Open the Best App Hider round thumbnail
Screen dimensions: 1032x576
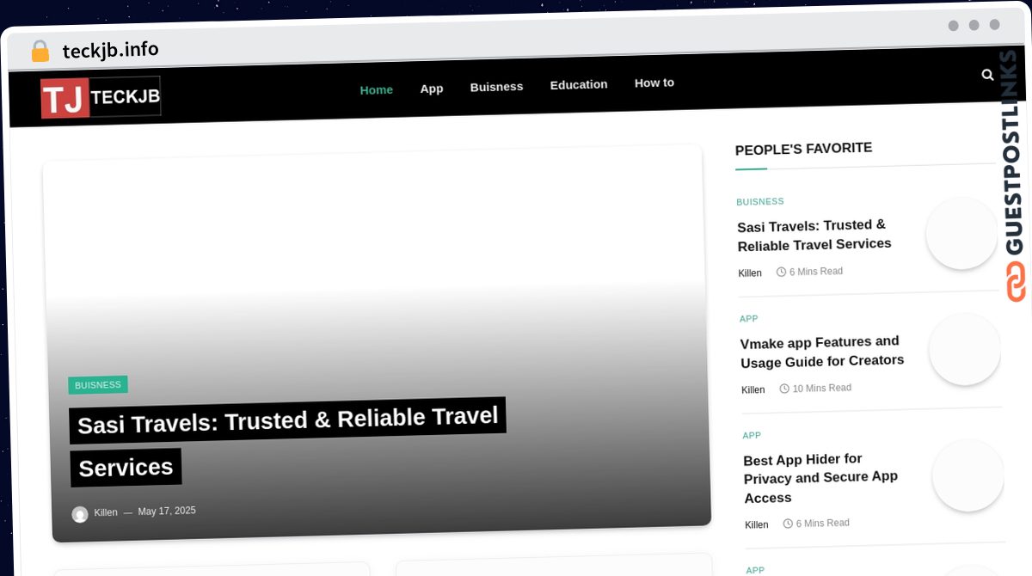click(x=968, y=475)
